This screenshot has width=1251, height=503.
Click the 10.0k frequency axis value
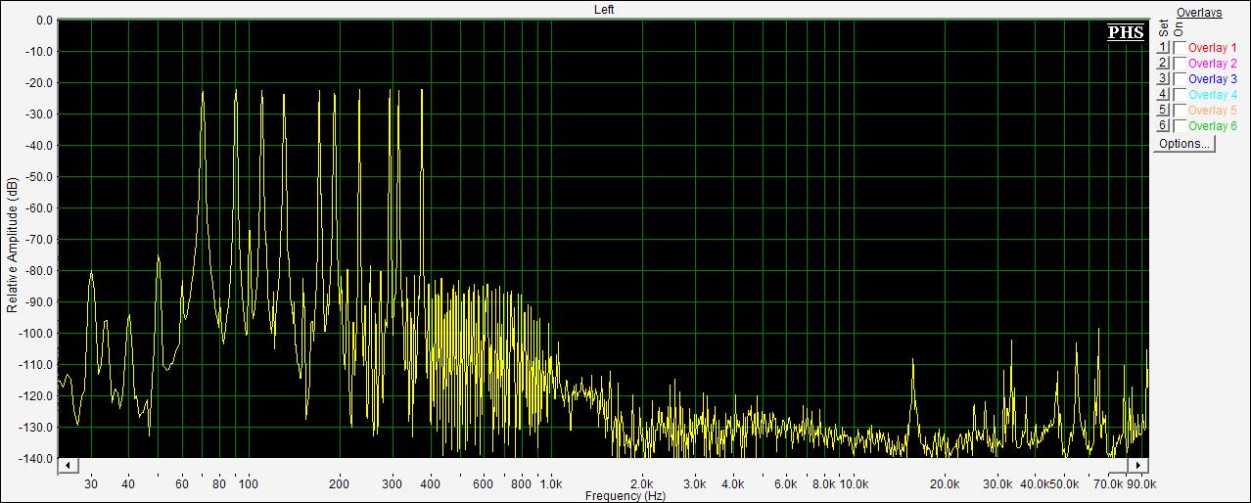pos(854,484)
